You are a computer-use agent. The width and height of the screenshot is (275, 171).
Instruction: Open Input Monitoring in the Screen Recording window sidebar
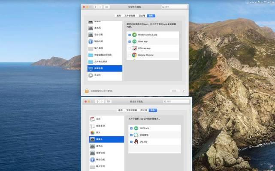click(x=105, y=48)
